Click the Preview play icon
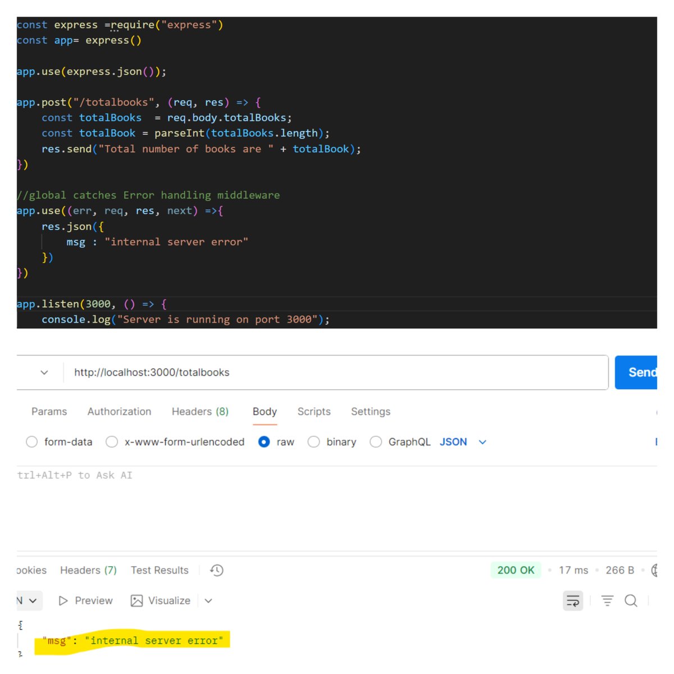This screenshot has width=674, height=674. point(63,600)
